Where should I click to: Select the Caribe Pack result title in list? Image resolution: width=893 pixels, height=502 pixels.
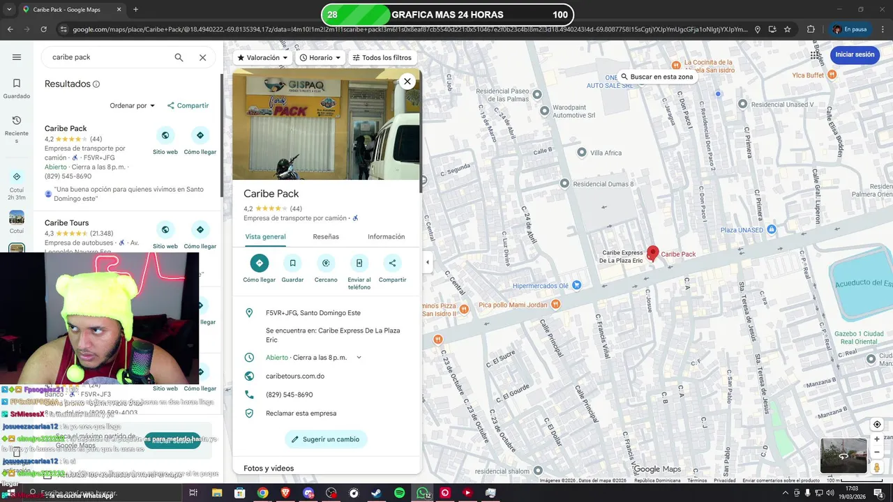pyautogui.click(x=66, y=128)
